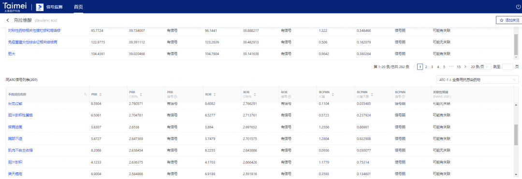Open help tooltip for PRR 信号
This screenshot has width=522, height=179.
(175, 96)
